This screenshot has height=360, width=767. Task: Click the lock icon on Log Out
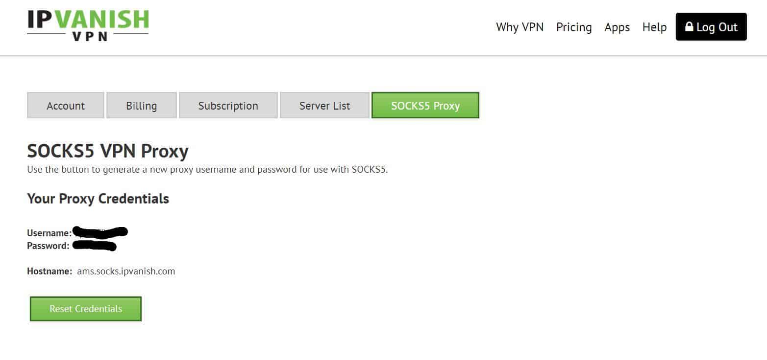[x=689, y=27]
